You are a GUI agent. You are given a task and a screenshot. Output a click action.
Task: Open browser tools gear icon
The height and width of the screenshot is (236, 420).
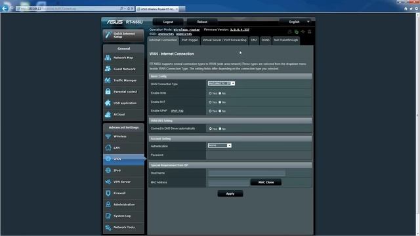[417, 9]
